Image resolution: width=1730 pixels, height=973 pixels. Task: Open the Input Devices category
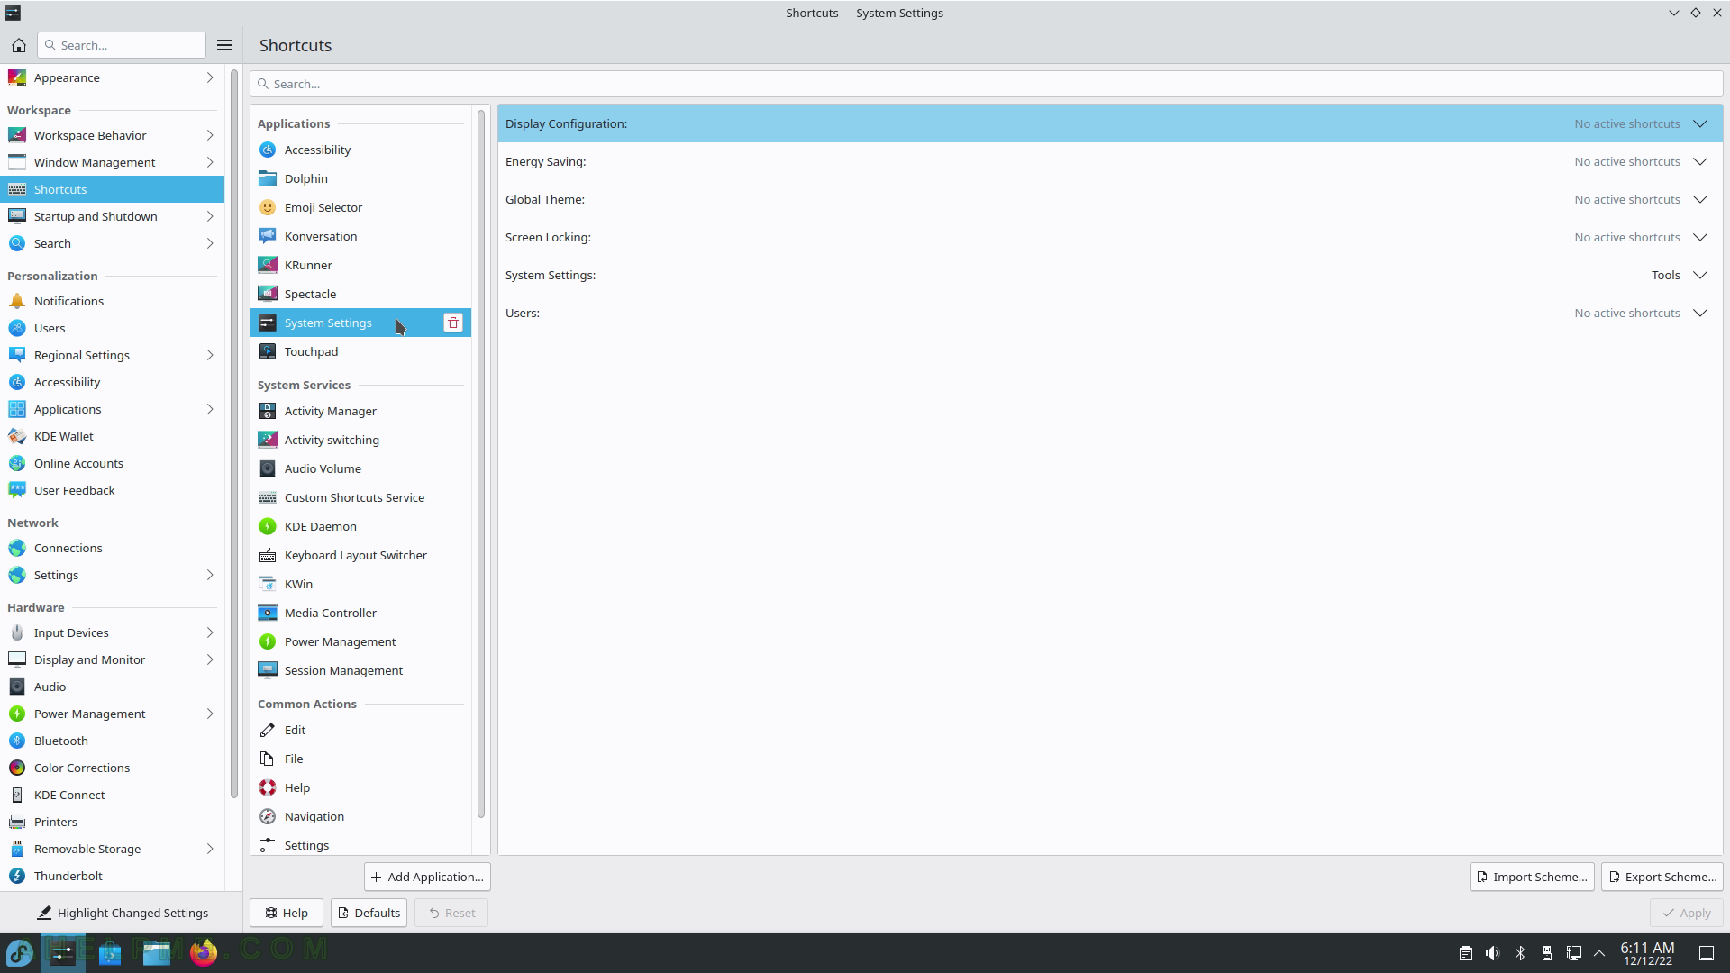coord(112,632)
